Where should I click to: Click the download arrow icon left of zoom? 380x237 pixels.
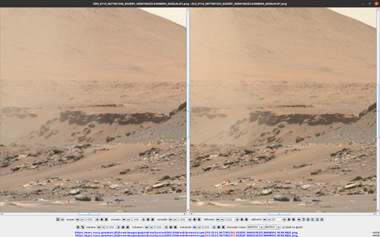(x=58, y=219)
